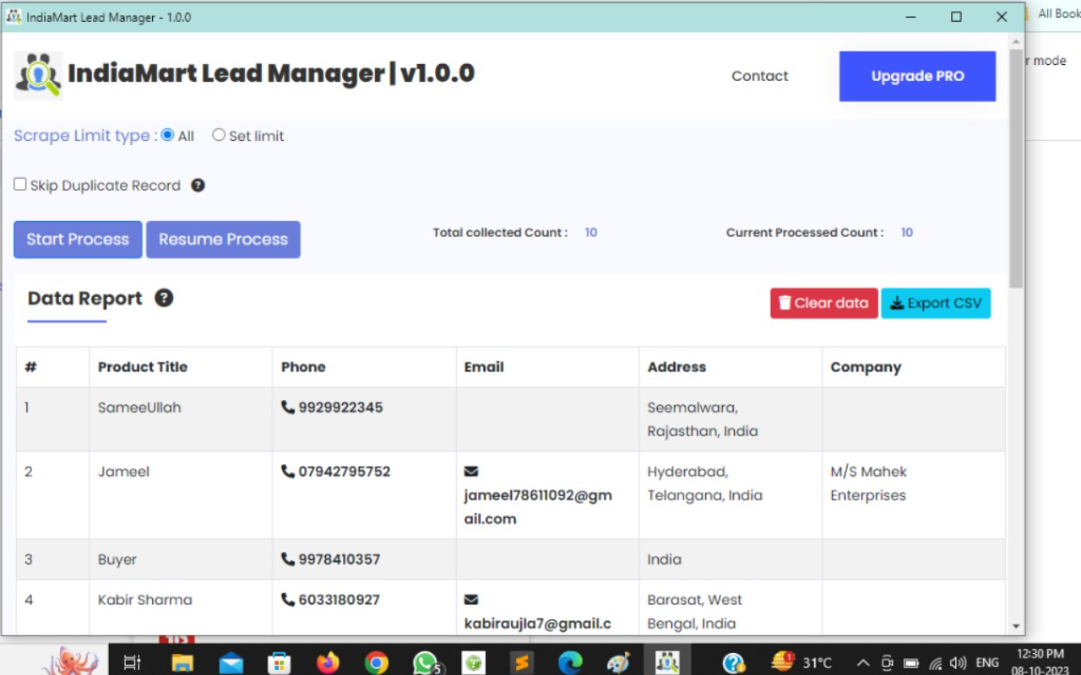Screen dimensions: 1081x675
Task: Click the app vertical scrollbar thumb
Action: point(1016,169)
